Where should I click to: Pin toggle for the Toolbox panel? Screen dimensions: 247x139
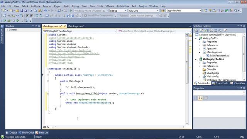coord(36,26)
